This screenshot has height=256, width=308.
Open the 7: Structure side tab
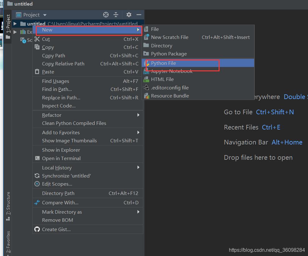coord(8,206)
